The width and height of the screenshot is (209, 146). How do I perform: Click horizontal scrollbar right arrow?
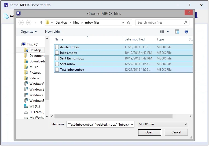190,117
